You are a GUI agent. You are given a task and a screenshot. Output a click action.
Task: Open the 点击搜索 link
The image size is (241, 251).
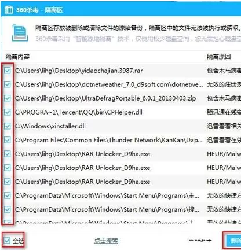[x=106, y=241]
